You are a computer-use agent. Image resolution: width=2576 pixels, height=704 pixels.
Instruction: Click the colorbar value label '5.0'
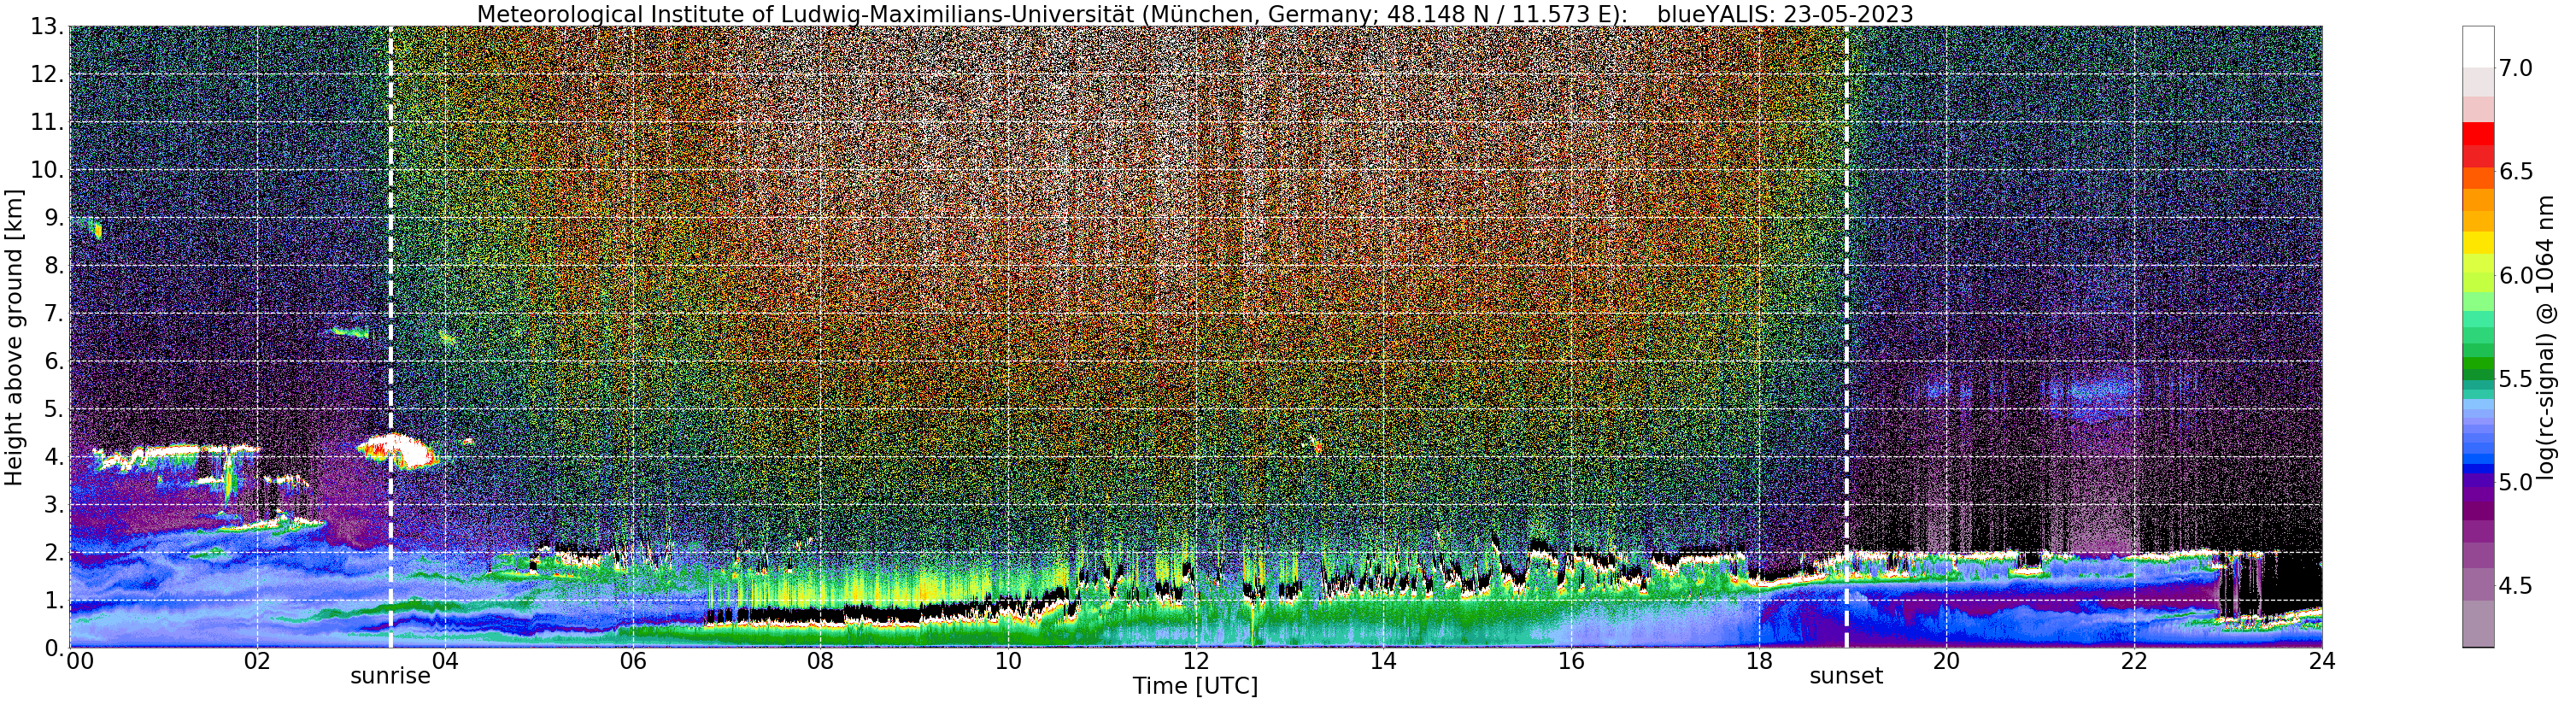pyautogui.click(x=2516, y=482)
